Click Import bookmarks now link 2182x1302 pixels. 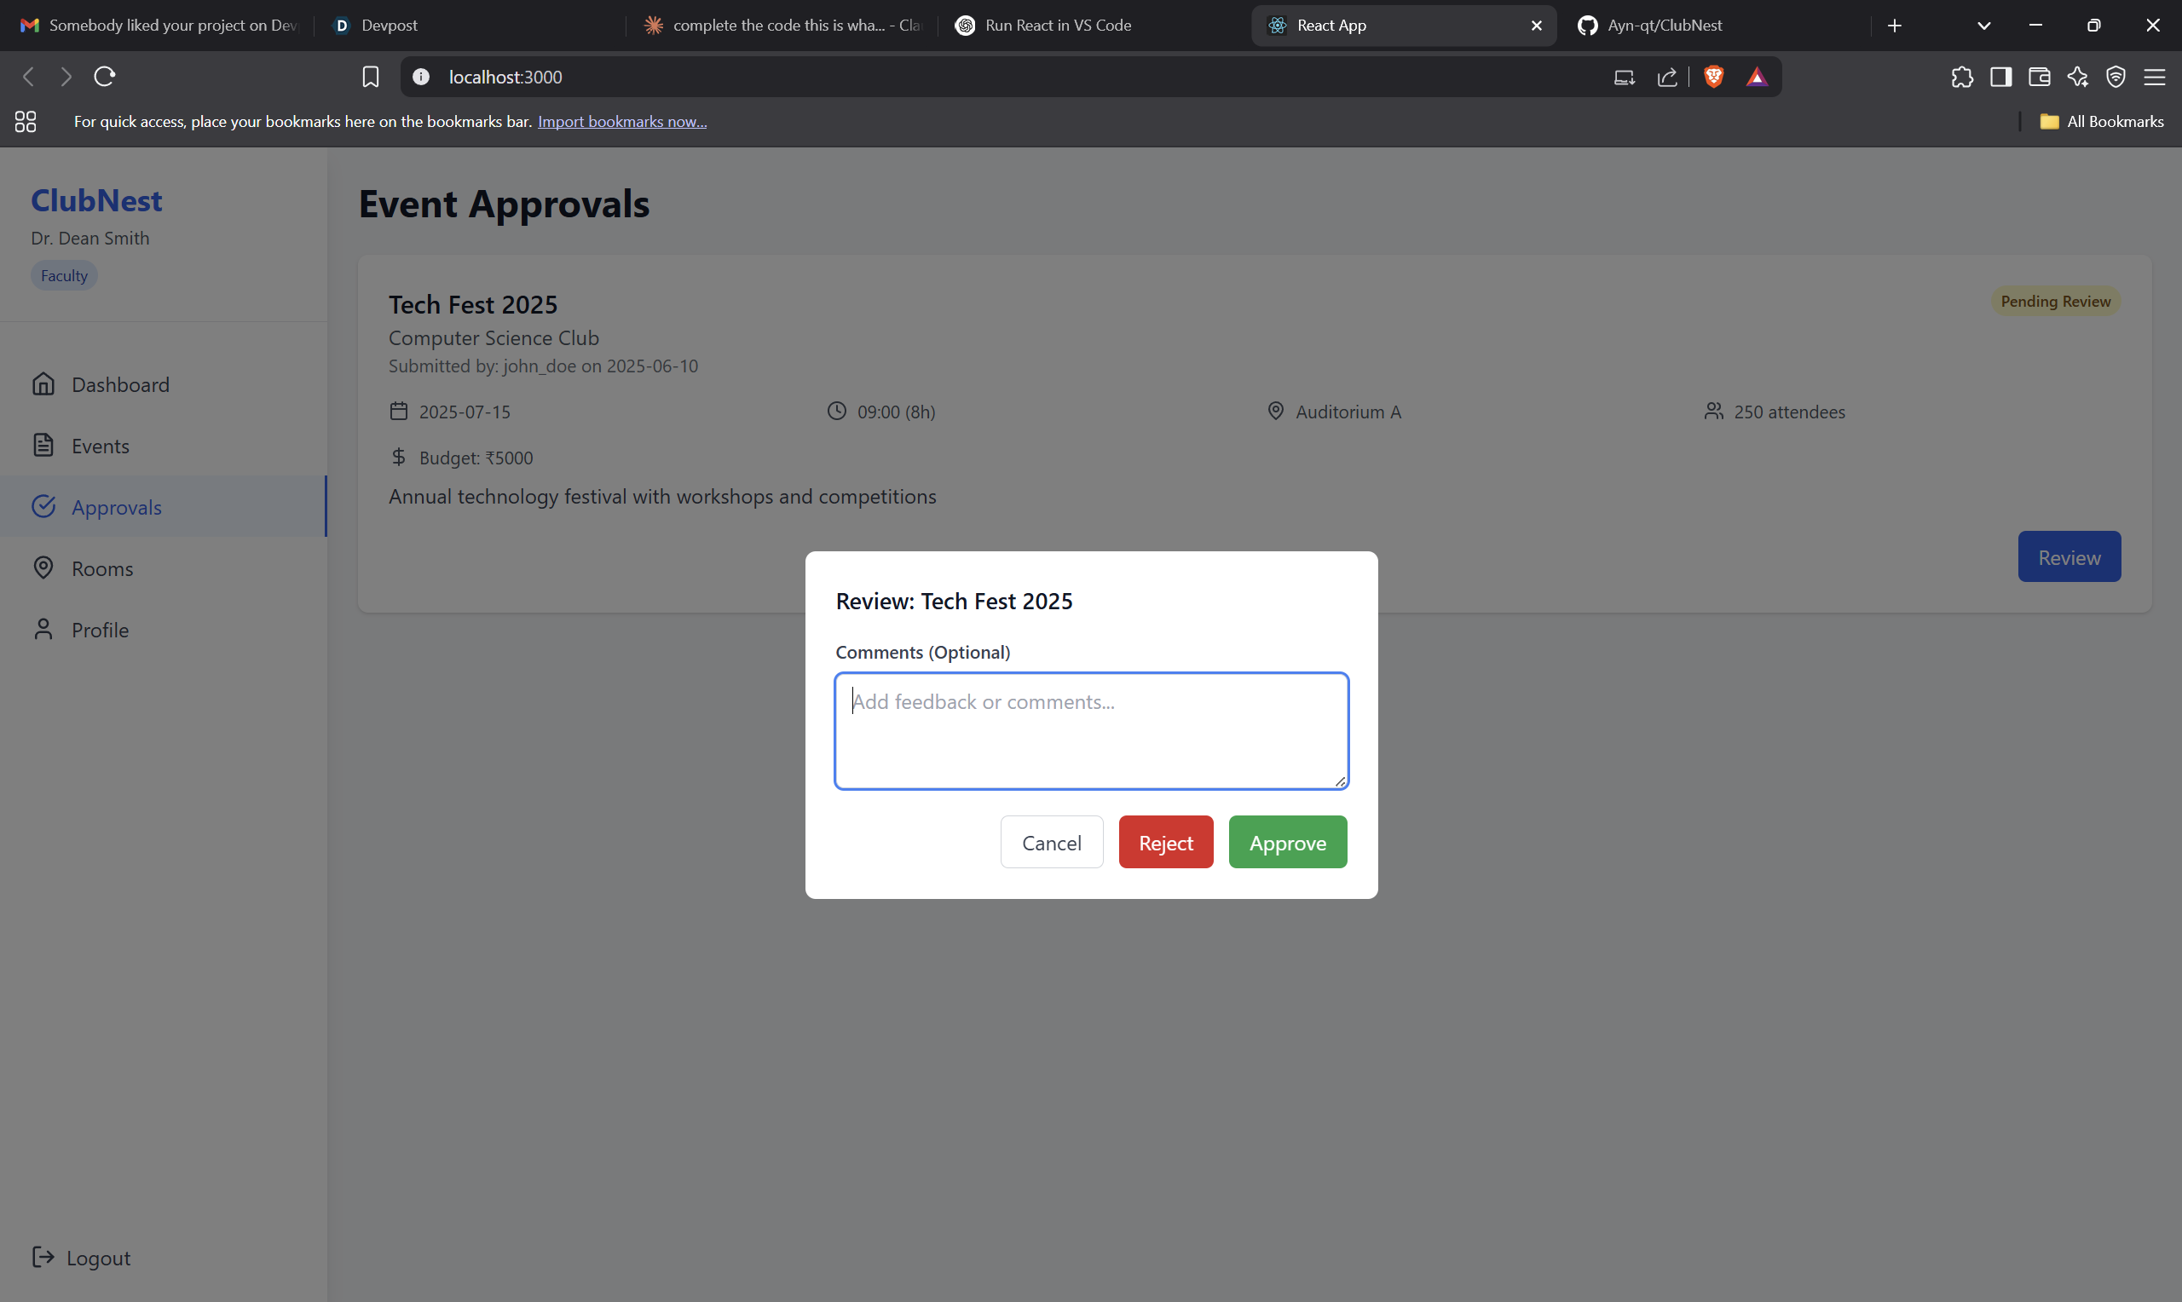click(621, 121)
